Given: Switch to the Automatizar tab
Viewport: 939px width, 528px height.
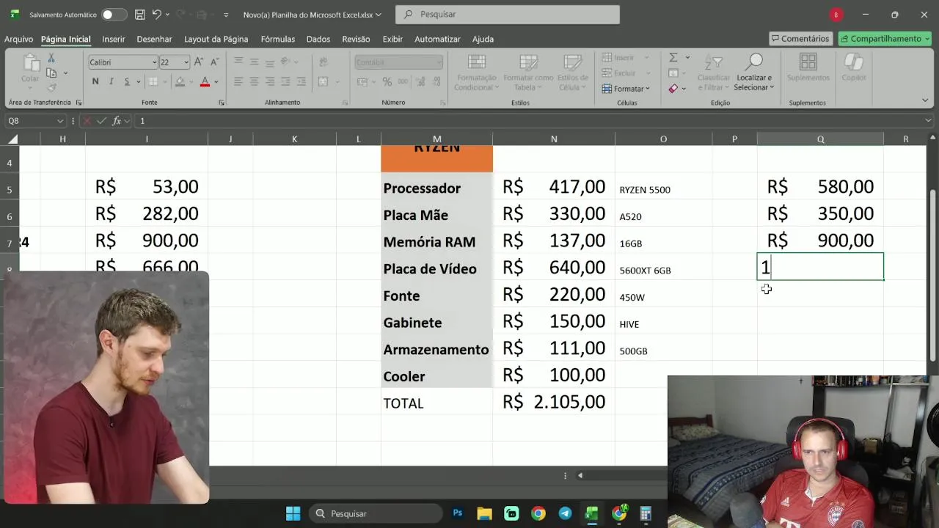Looking at the screenshot, I should (x=437, y=39).
